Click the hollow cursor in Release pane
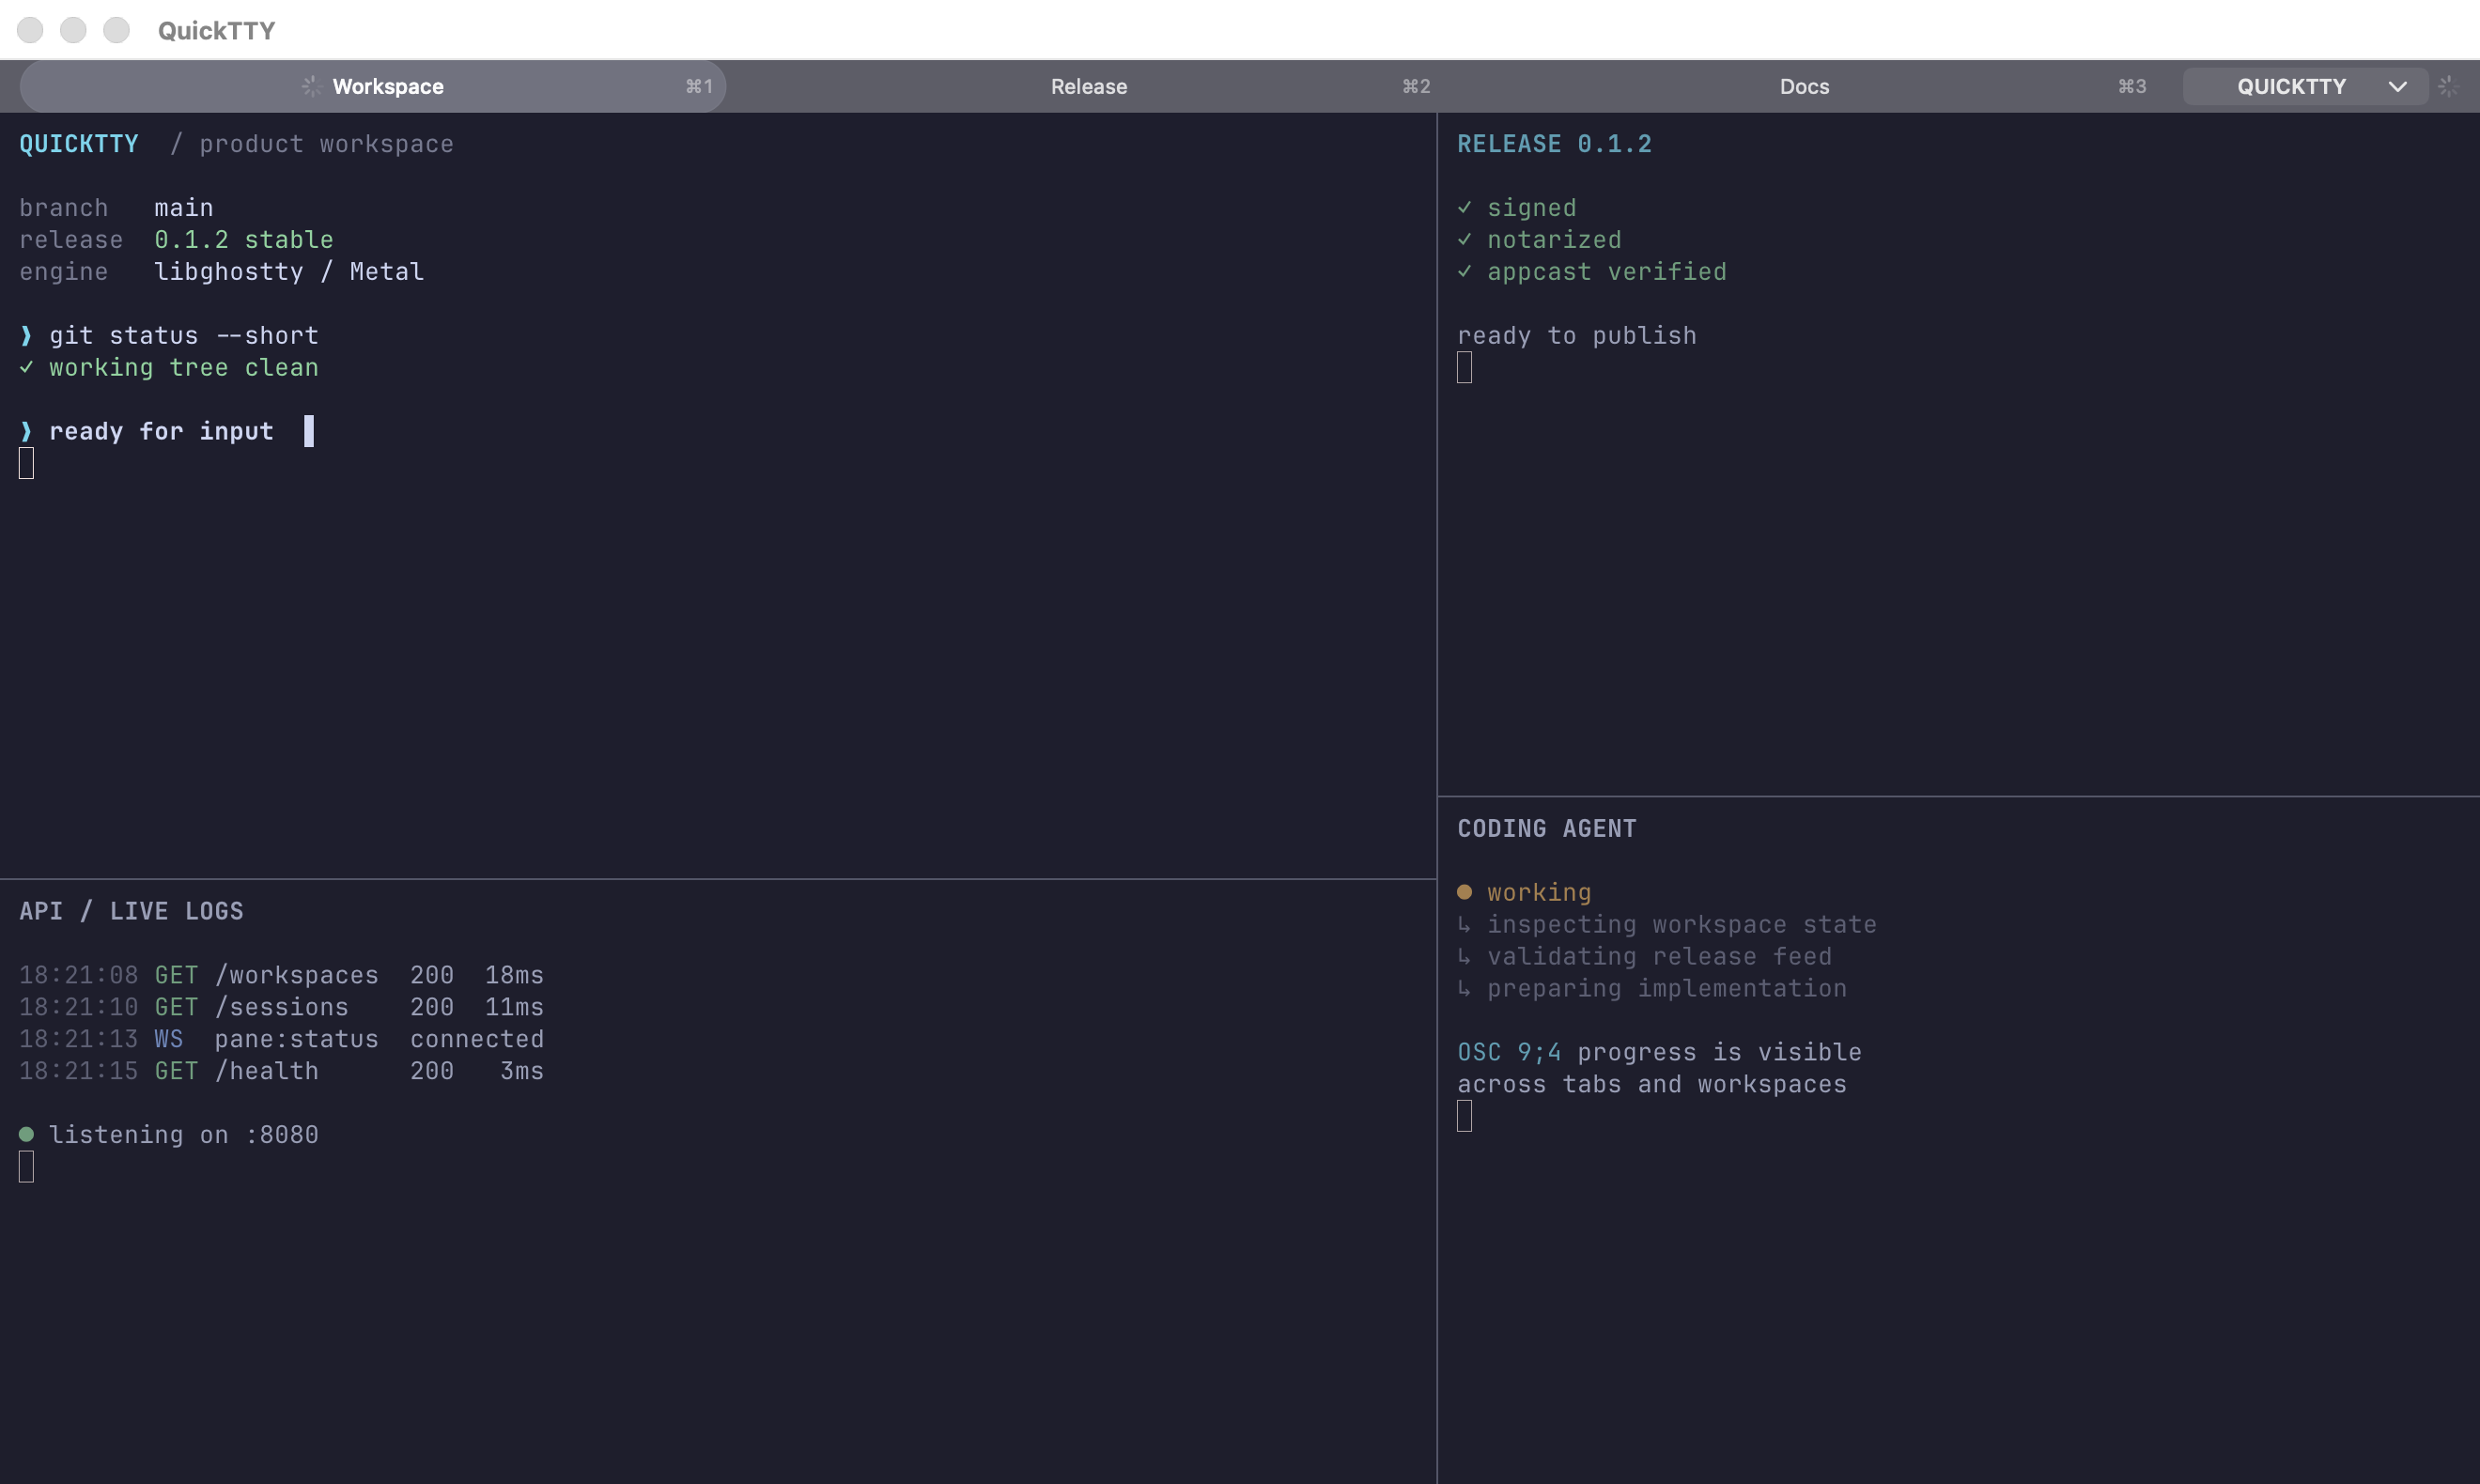The width and height of the screenshot is (2480, 1484). coord(1464,367)
